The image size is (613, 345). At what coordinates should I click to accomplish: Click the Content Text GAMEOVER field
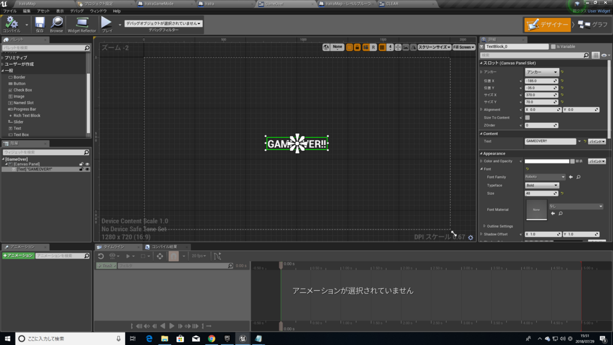tap(550, 141)
